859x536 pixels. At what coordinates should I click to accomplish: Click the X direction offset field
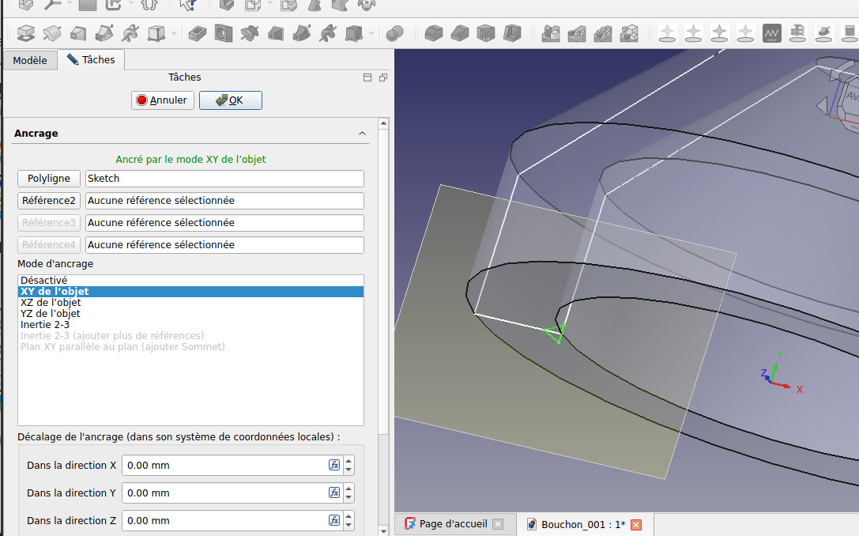pyautogui.click(x=224, y=466)
